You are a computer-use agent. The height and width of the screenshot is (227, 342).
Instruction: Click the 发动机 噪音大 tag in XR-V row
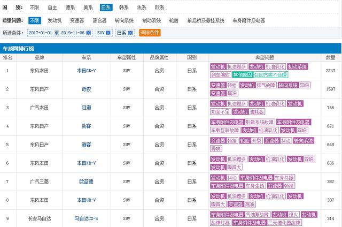point(227,168)
